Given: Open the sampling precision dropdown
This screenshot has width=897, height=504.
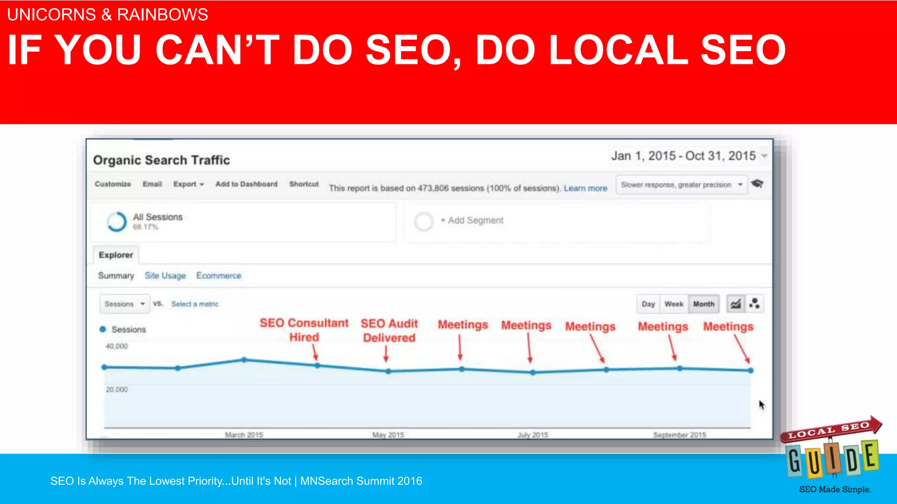Looking at the screenshot, I should [x=682, y=185].
